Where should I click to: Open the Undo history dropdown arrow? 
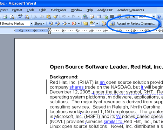pyautogui.click(x=69, y=17)
